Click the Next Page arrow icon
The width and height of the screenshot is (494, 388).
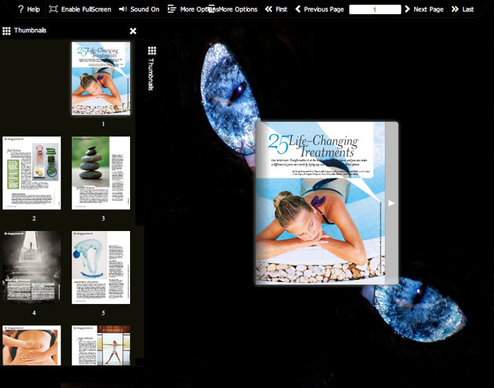[407, 9]
